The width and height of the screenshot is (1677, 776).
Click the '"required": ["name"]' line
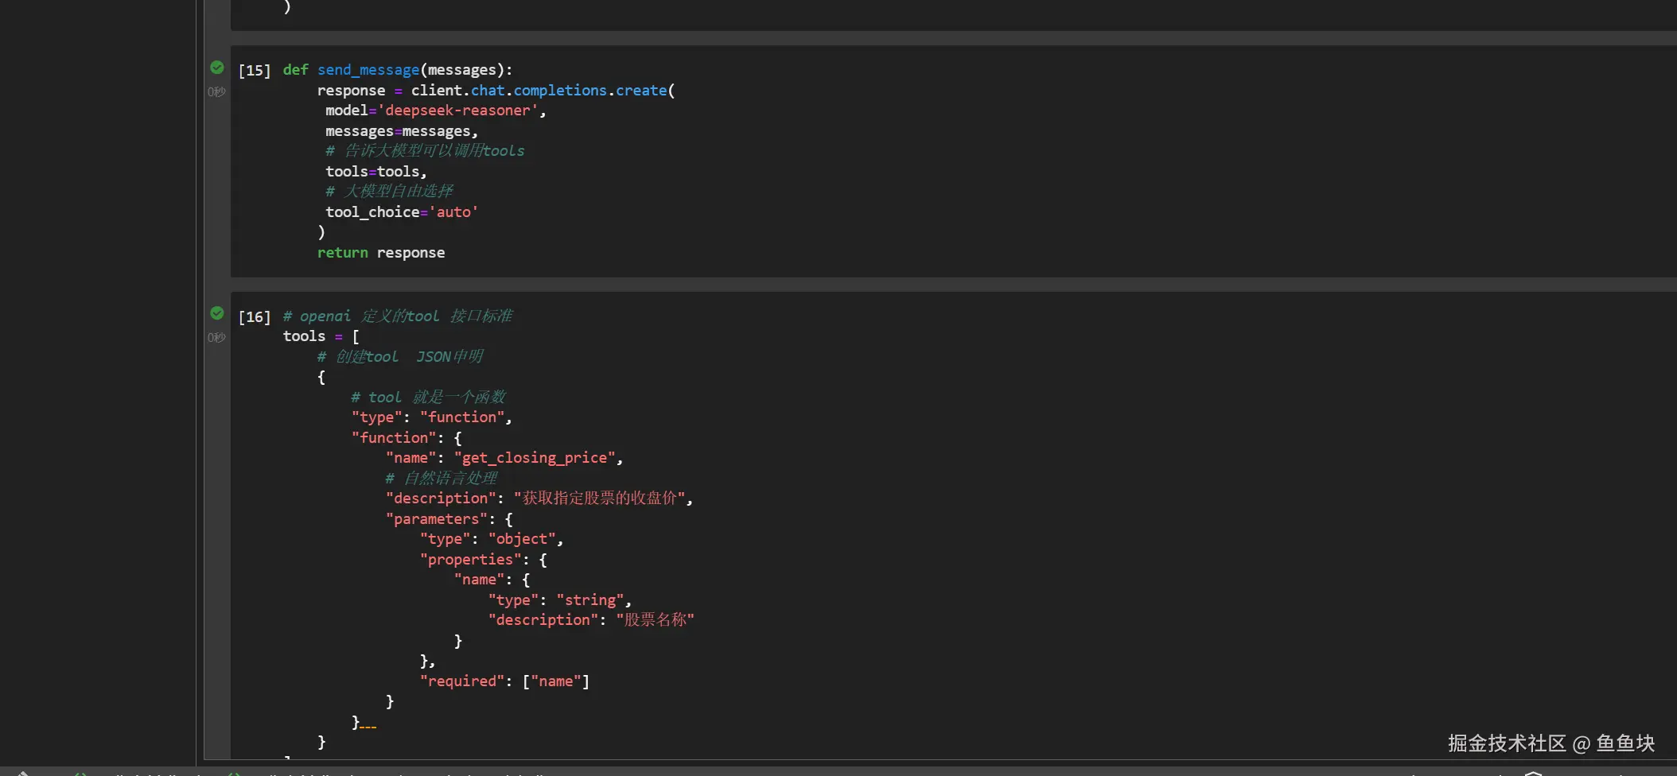click(504, 681)
